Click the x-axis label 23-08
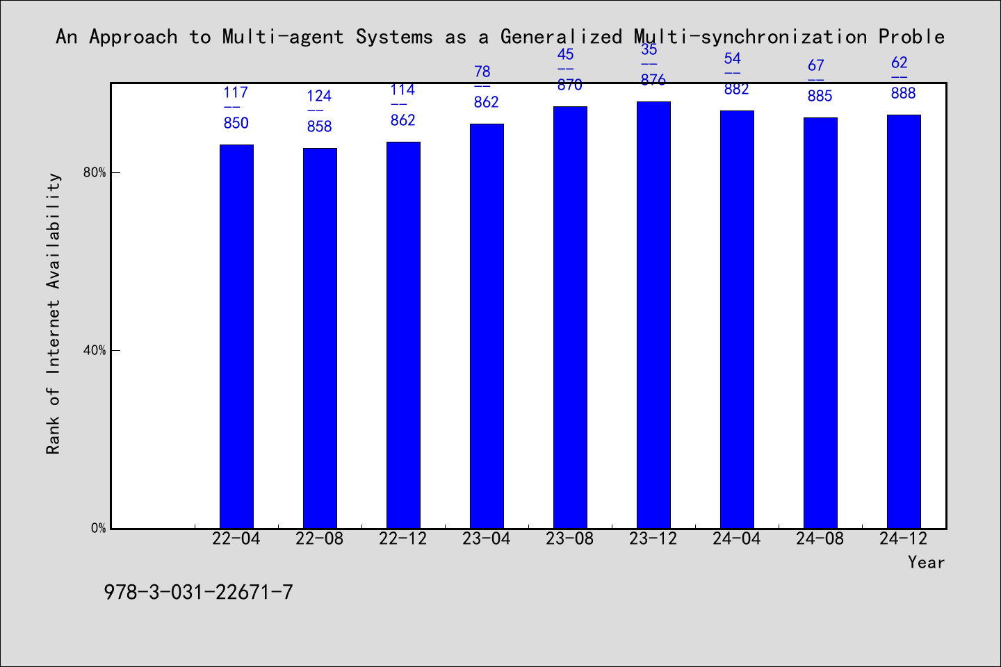The width and height of the screenshot is (1001, 667). tap(570, 538)
